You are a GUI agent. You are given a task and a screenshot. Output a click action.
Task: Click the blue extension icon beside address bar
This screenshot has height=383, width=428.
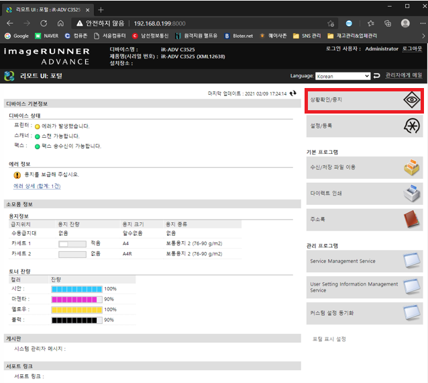[349, 24]
